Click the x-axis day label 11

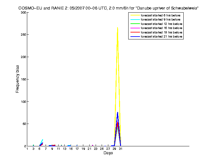tap(58, 149)
